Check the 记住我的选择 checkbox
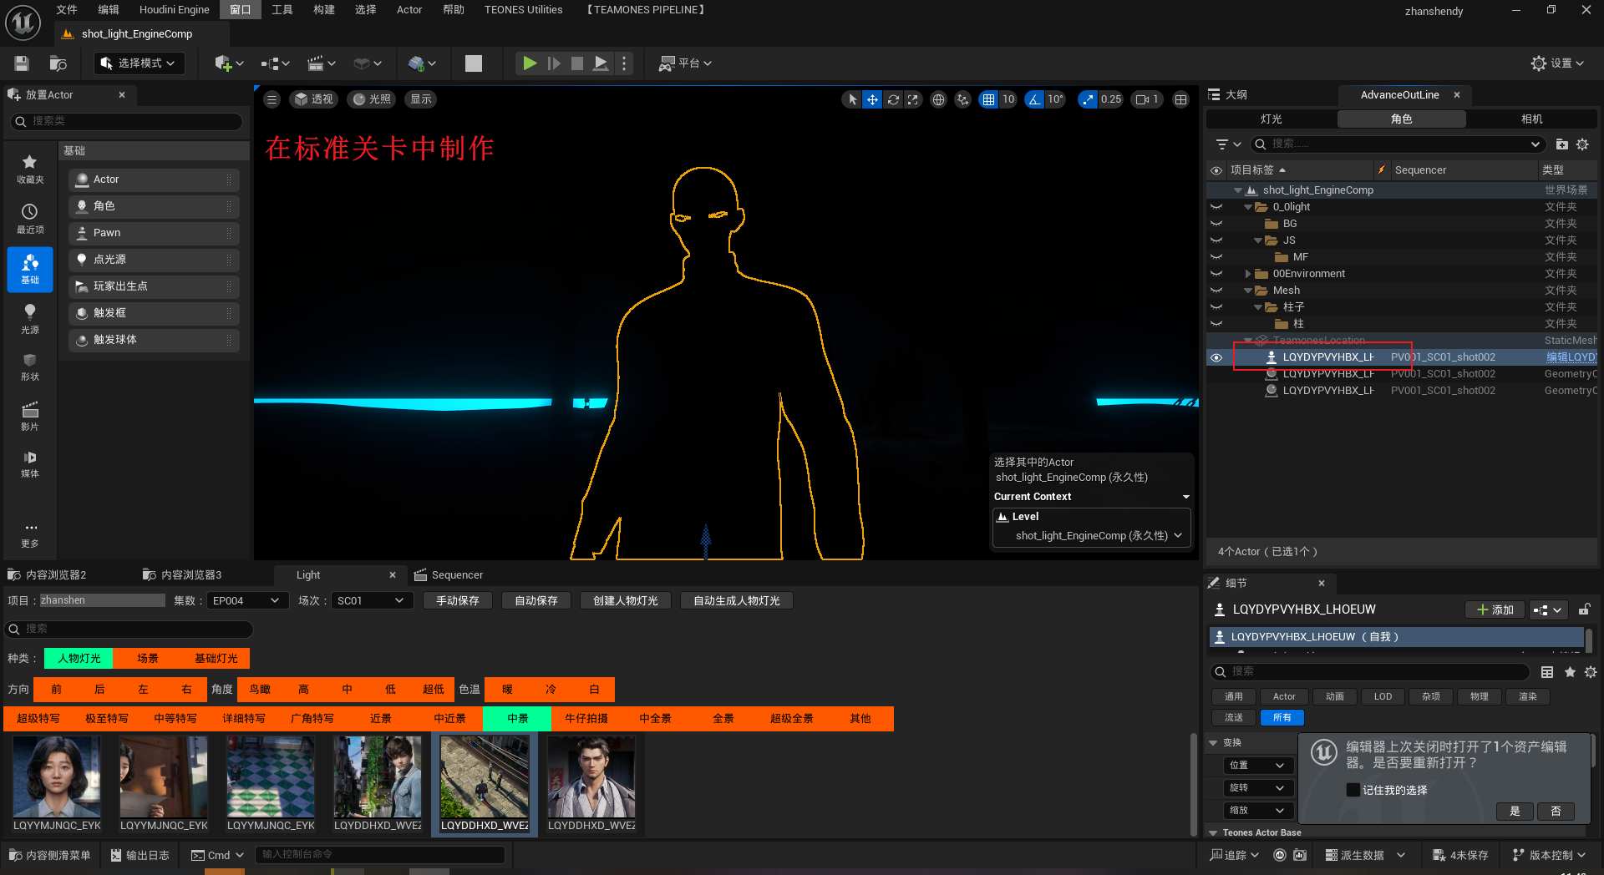Viewport: 1604px width, 875px height. tap(1353, 790)
